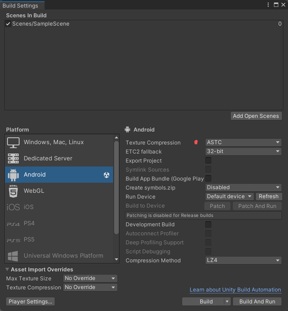This screenshot has width=288, height=311.
Task: Click platform list scroll down arrow
Action: [x=116, y=259]
